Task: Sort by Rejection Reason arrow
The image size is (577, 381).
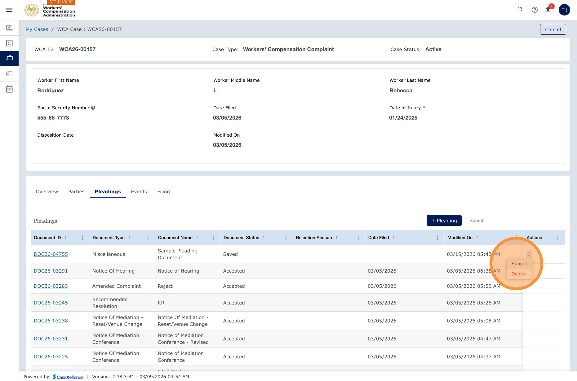Action: [x=336, y=238]
